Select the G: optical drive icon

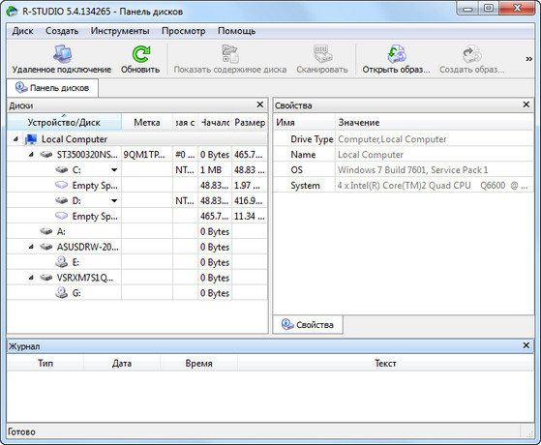[61, 293]
